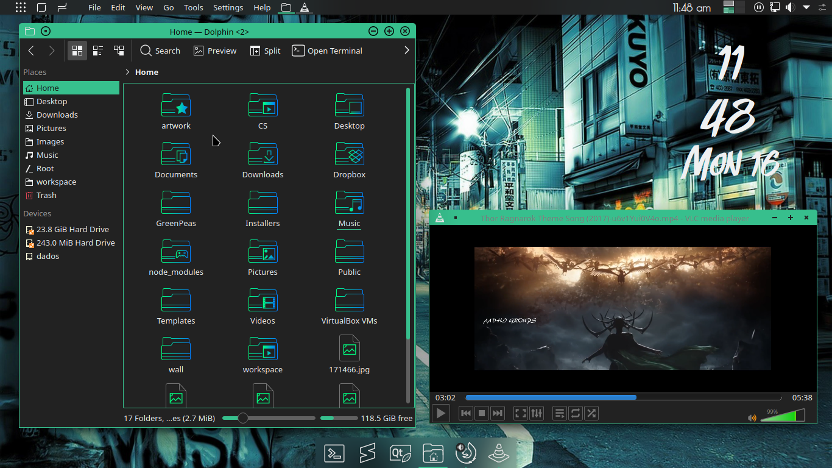Stop playback in VLC
This screenshot has width=832, height=468.
pos(482,413)
